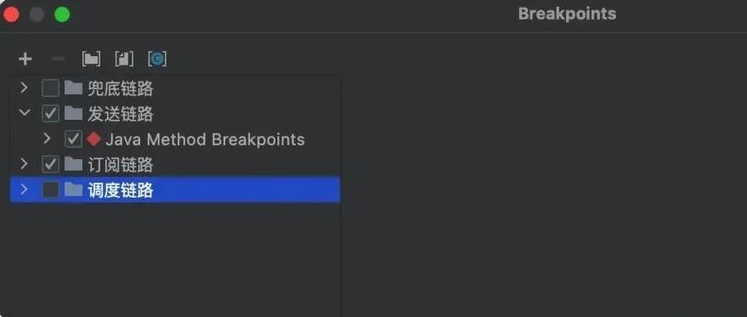Screen dimensions: 747x317
Task: Click the Add breakpoint plus icon
Action: [25, 59]
